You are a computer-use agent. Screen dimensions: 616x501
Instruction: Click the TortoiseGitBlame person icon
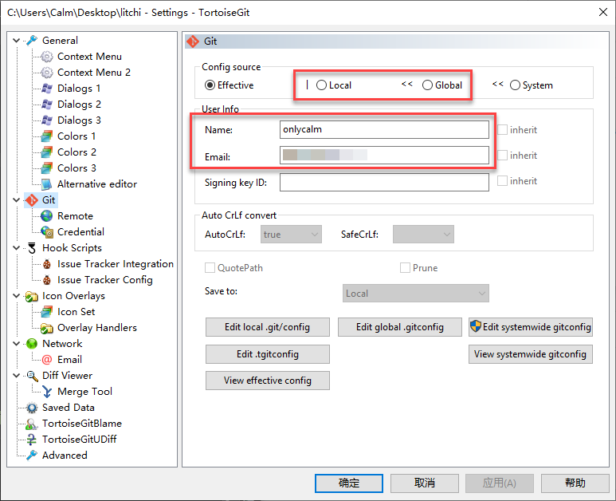(x=32, y=424)
